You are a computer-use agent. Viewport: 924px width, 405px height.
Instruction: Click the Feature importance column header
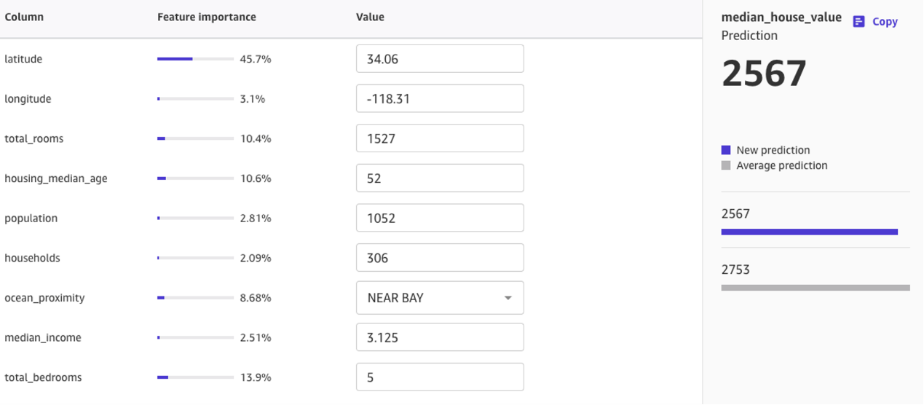pyautogui.click(x=207, y=17)
